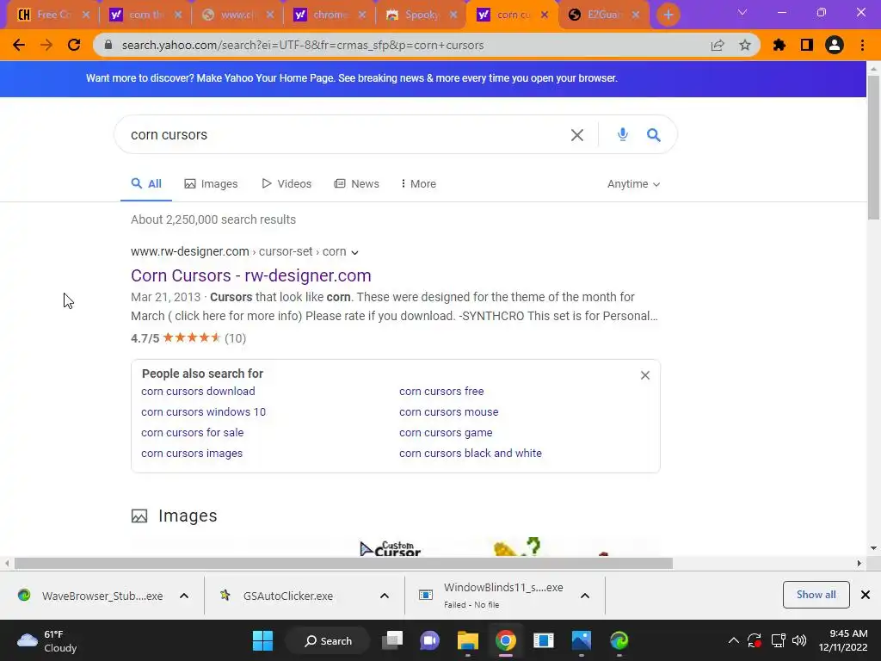881x661 pixels.
Task: Open the clock showing 9:45 AM
Action: [x=843, y=640]
